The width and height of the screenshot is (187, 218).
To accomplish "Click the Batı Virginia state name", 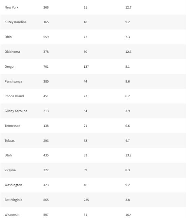I will click(14, 200).
